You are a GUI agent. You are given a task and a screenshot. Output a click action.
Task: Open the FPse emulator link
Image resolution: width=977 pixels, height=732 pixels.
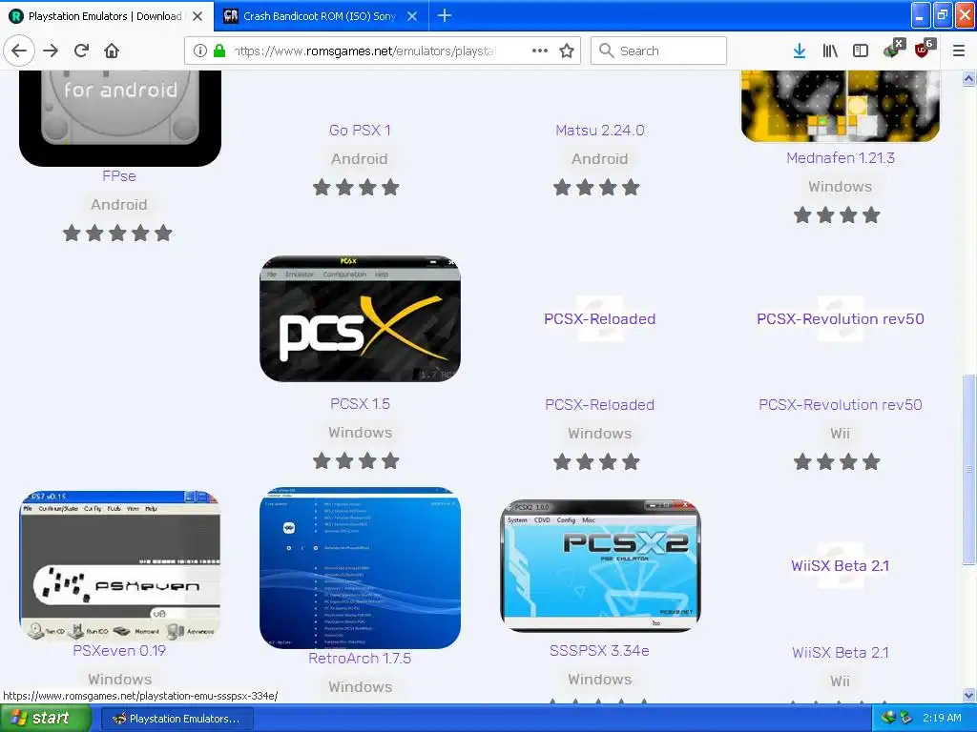[x=119, y=176]
